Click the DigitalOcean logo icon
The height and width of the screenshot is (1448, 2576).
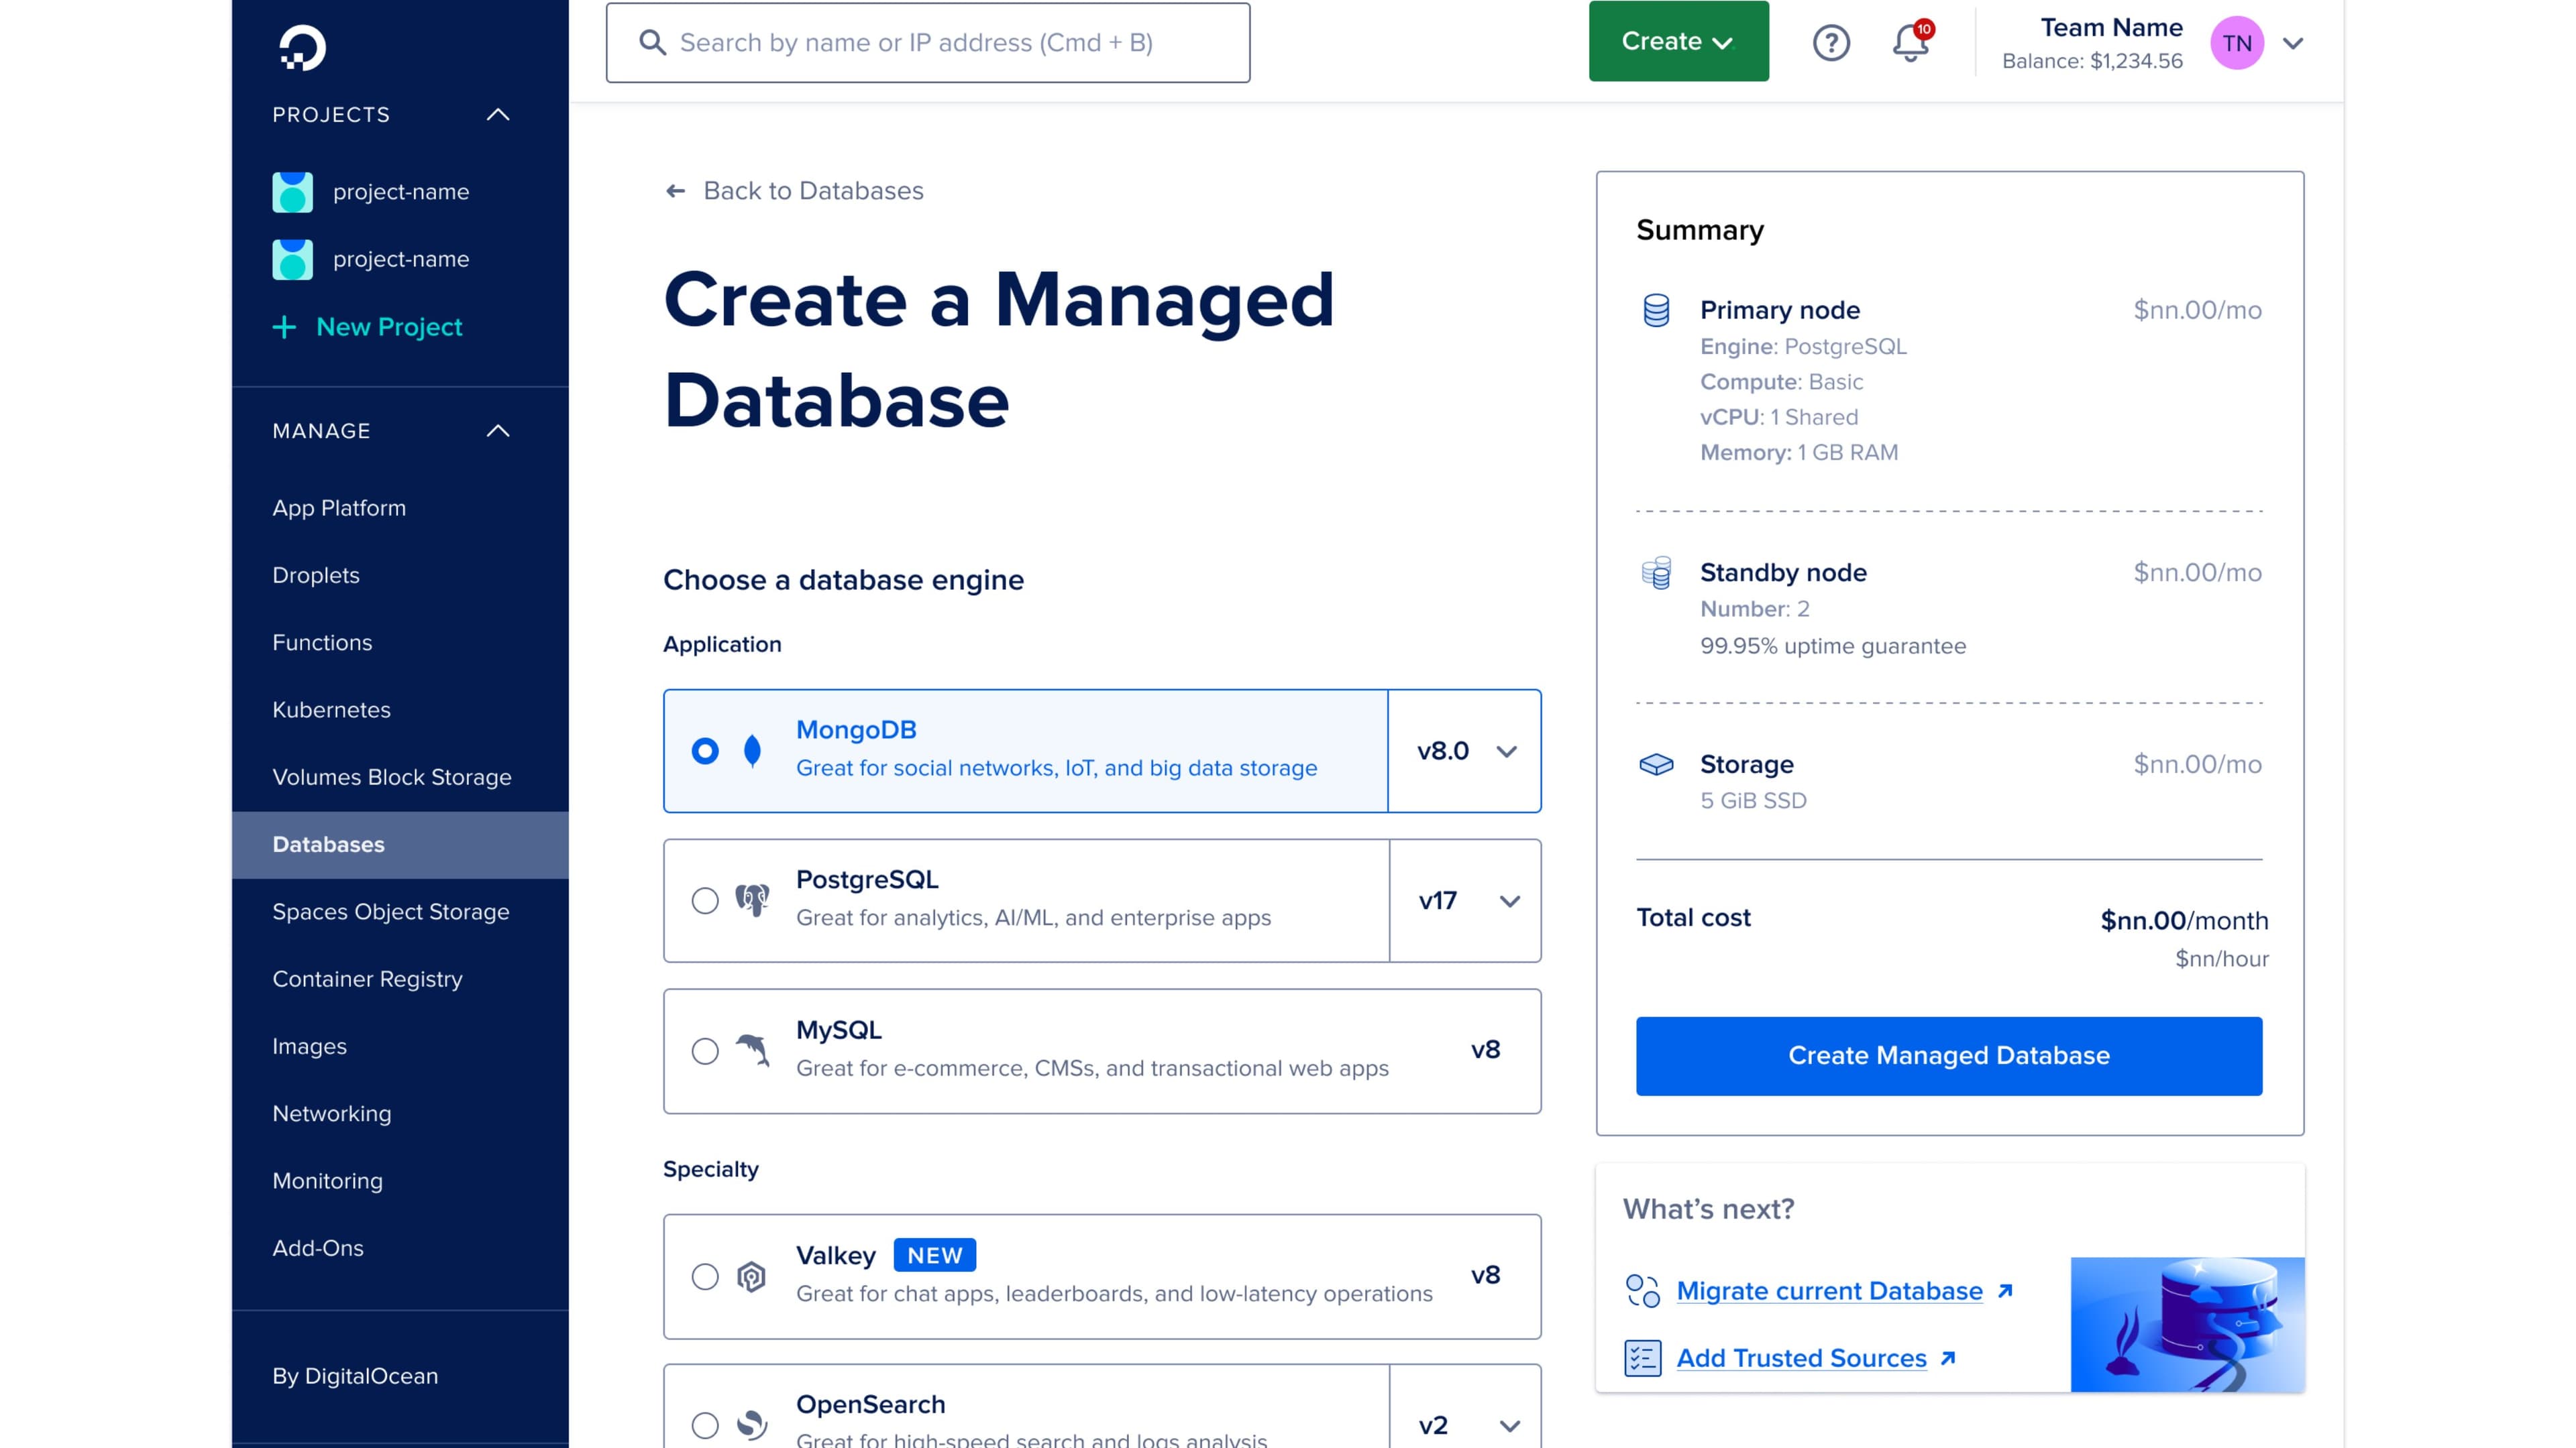point(302,47)
